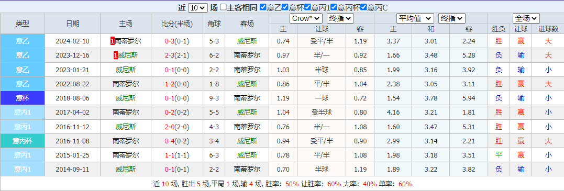Viewport: 564px width, 191px height.
Task: Click the 意丙1 type cell for 2017-04-02
Action: [x=23, y=113]
